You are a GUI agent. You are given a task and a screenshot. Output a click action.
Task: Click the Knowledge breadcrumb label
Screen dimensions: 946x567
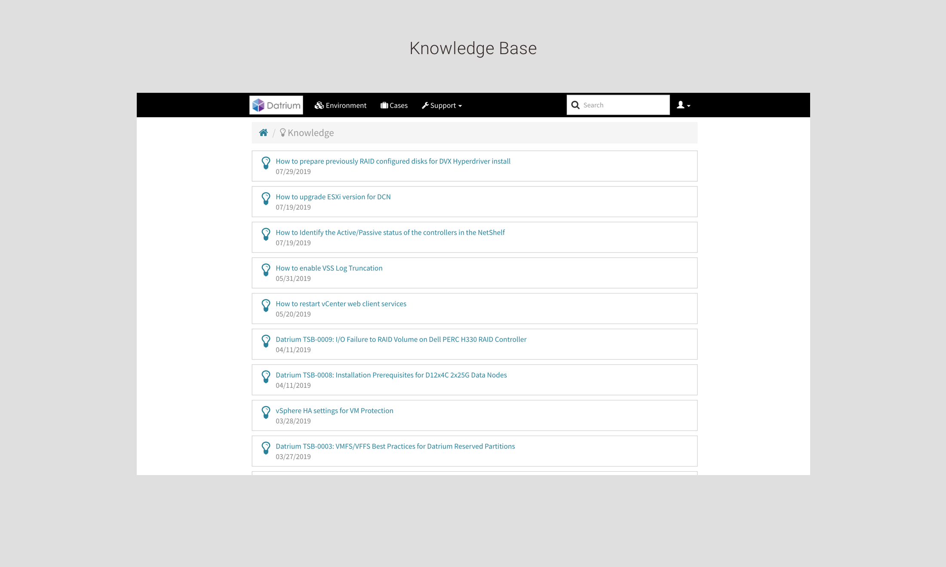pos(311,133)
